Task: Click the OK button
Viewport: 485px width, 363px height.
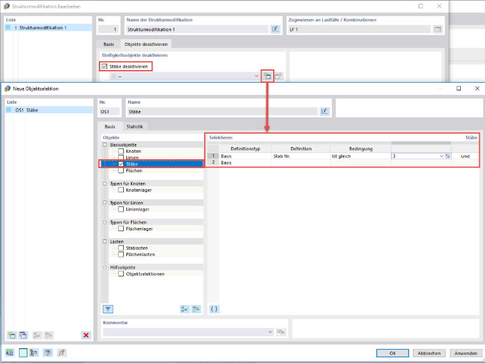Action: (x=392, y=353)
